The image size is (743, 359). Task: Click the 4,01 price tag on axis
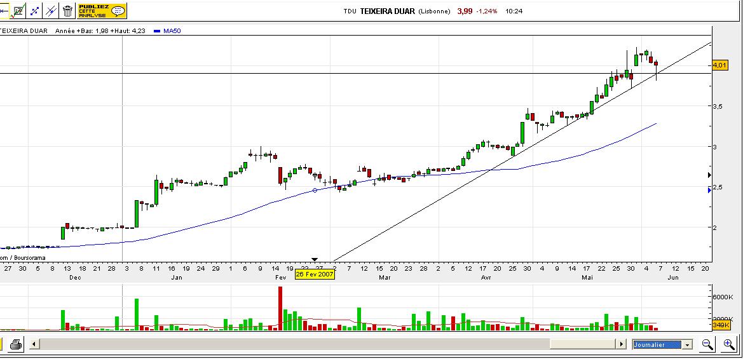(x=719, y=65)
